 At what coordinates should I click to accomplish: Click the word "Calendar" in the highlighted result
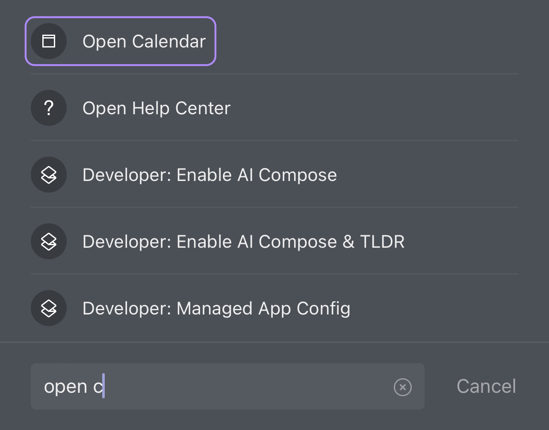169,42
